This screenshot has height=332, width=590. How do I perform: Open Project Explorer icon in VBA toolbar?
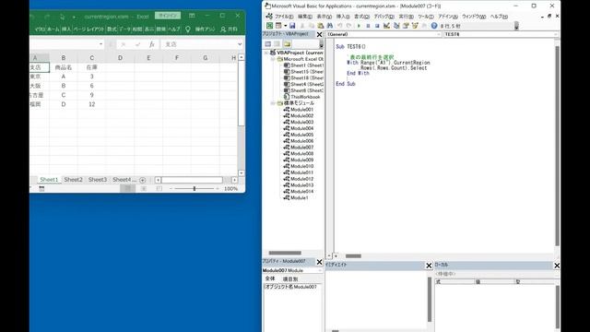pyautogui.click(x=396, y=26)
